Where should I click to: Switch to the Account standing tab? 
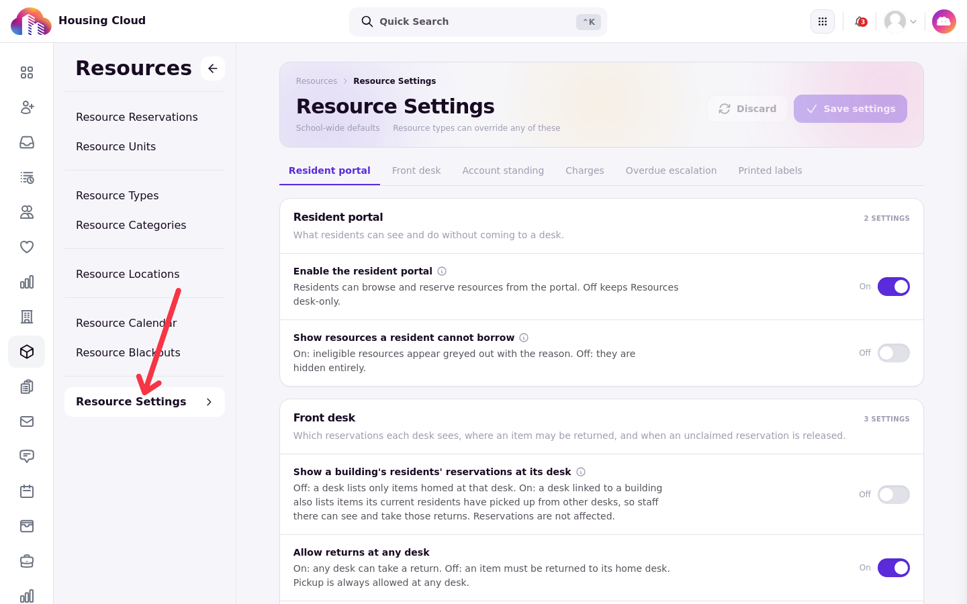(x=503, y=170)
